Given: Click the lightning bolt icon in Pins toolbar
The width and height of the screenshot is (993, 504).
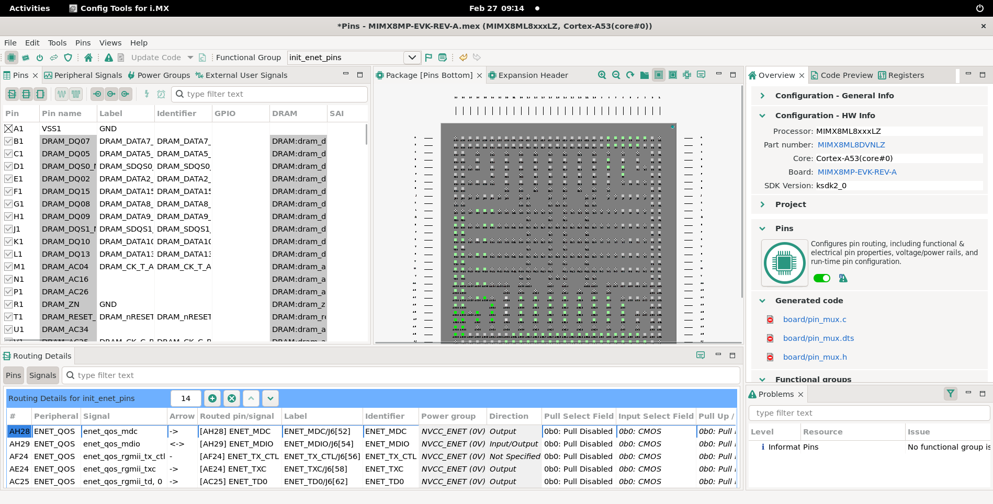Looking at the screenshot, I should tap(145, 94).
